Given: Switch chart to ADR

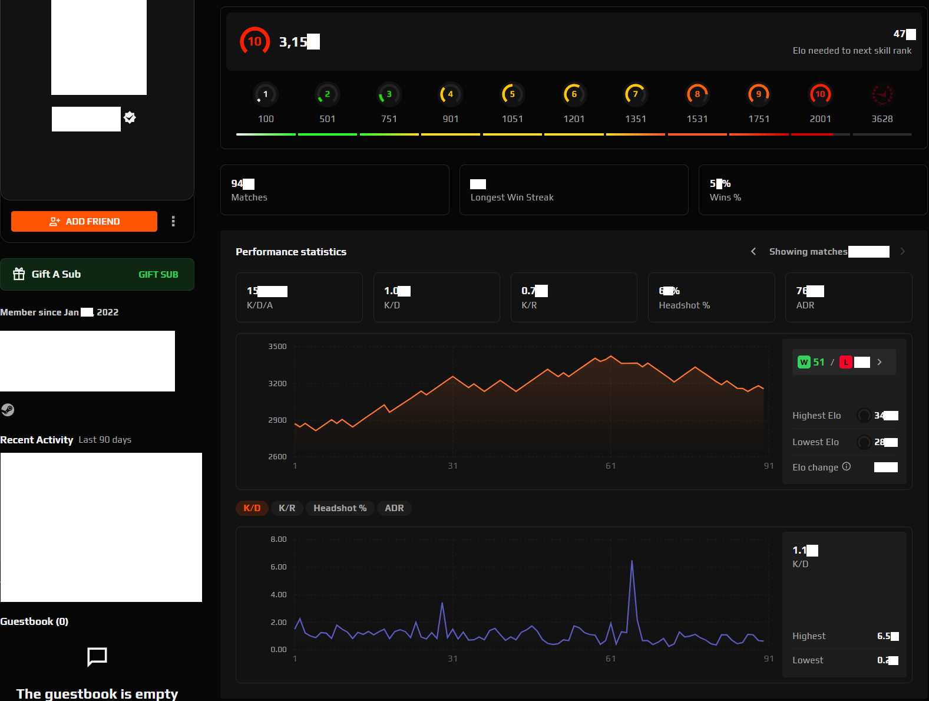Looking at the screenshot, I should [394, 508].
